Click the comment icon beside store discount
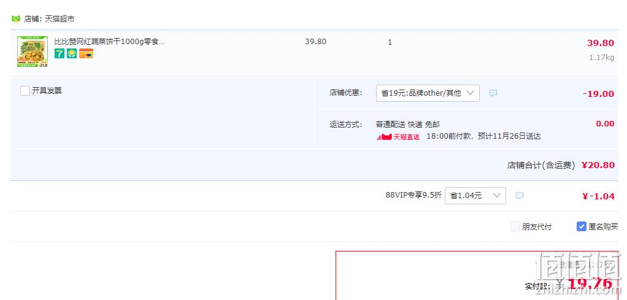 493,93
